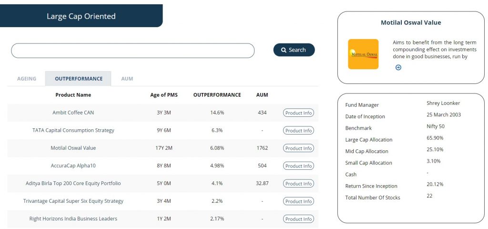Open Product Info for Right Horizons India Business
The image size is (488, 229).
point(298,219)
